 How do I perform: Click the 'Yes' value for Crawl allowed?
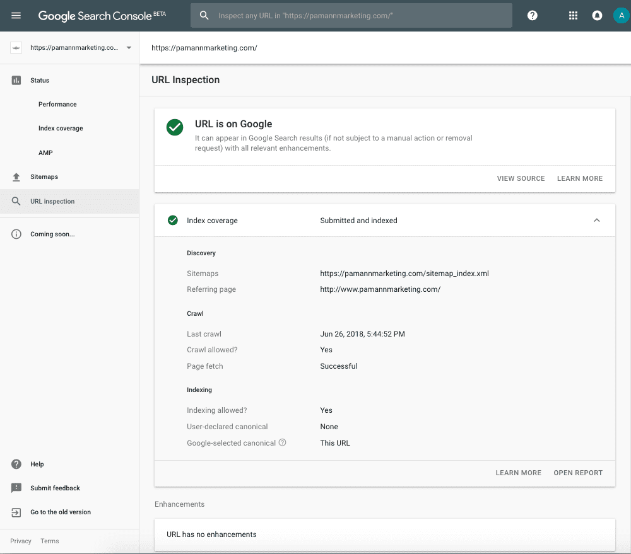[326, 350]
